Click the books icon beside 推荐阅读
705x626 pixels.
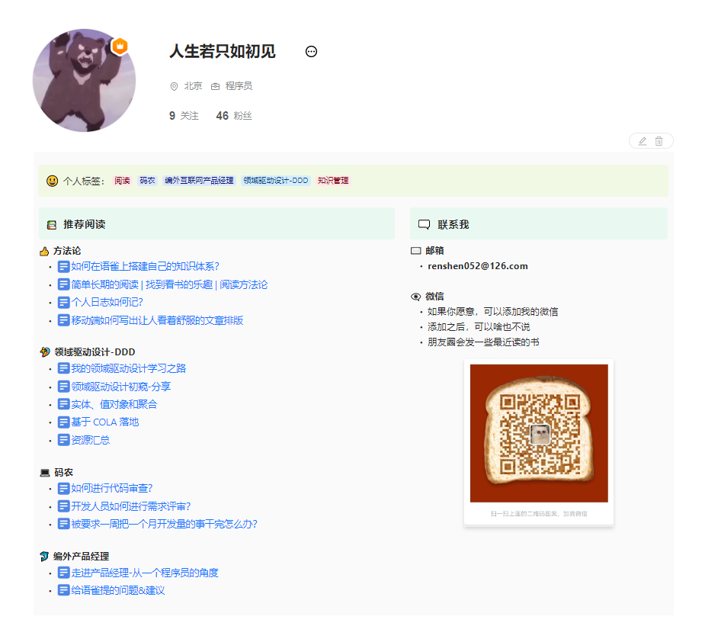pyautogui.click(x=52, y=225)
